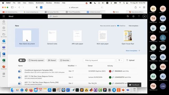Open the Safari sidebar dropdown chevron

click(x=15, y=7)
